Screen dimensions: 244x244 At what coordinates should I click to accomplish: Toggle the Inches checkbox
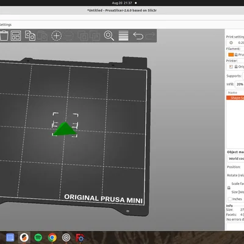[x=230, y=199]
